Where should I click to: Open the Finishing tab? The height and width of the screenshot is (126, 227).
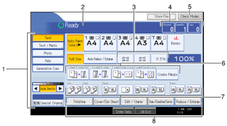[79, 102]
